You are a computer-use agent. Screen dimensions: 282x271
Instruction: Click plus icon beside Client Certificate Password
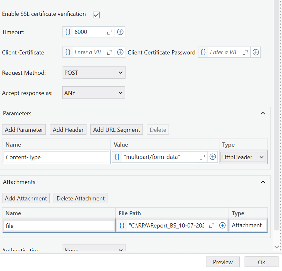pos(255,52)
